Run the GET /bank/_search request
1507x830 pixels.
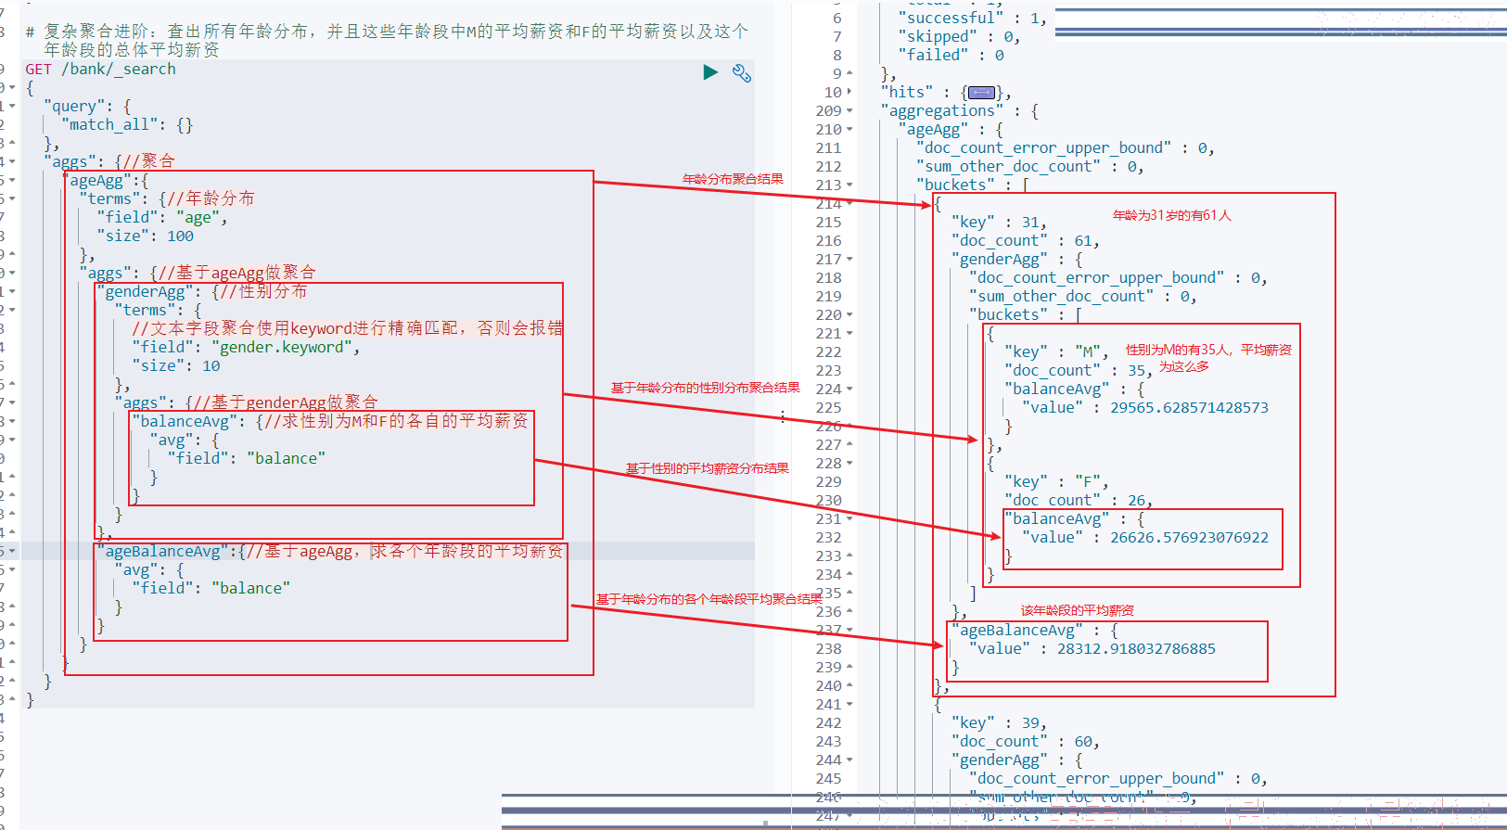[x=710, y=72]
